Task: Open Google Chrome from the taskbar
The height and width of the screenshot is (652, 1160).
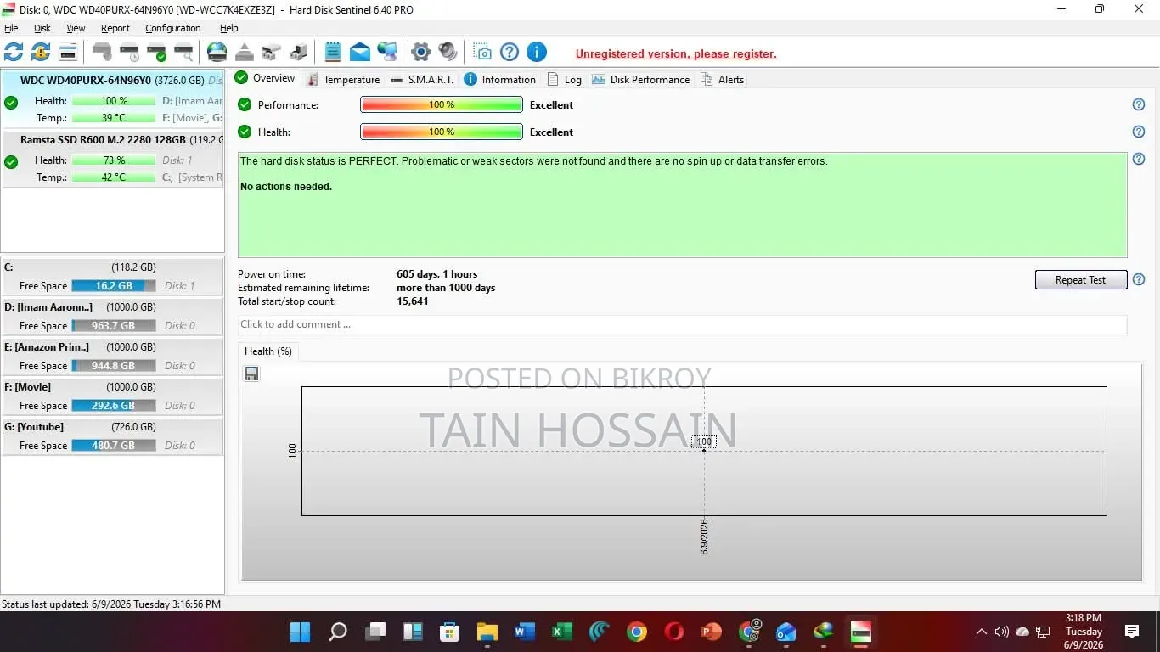Action: [x=637, y=632]
